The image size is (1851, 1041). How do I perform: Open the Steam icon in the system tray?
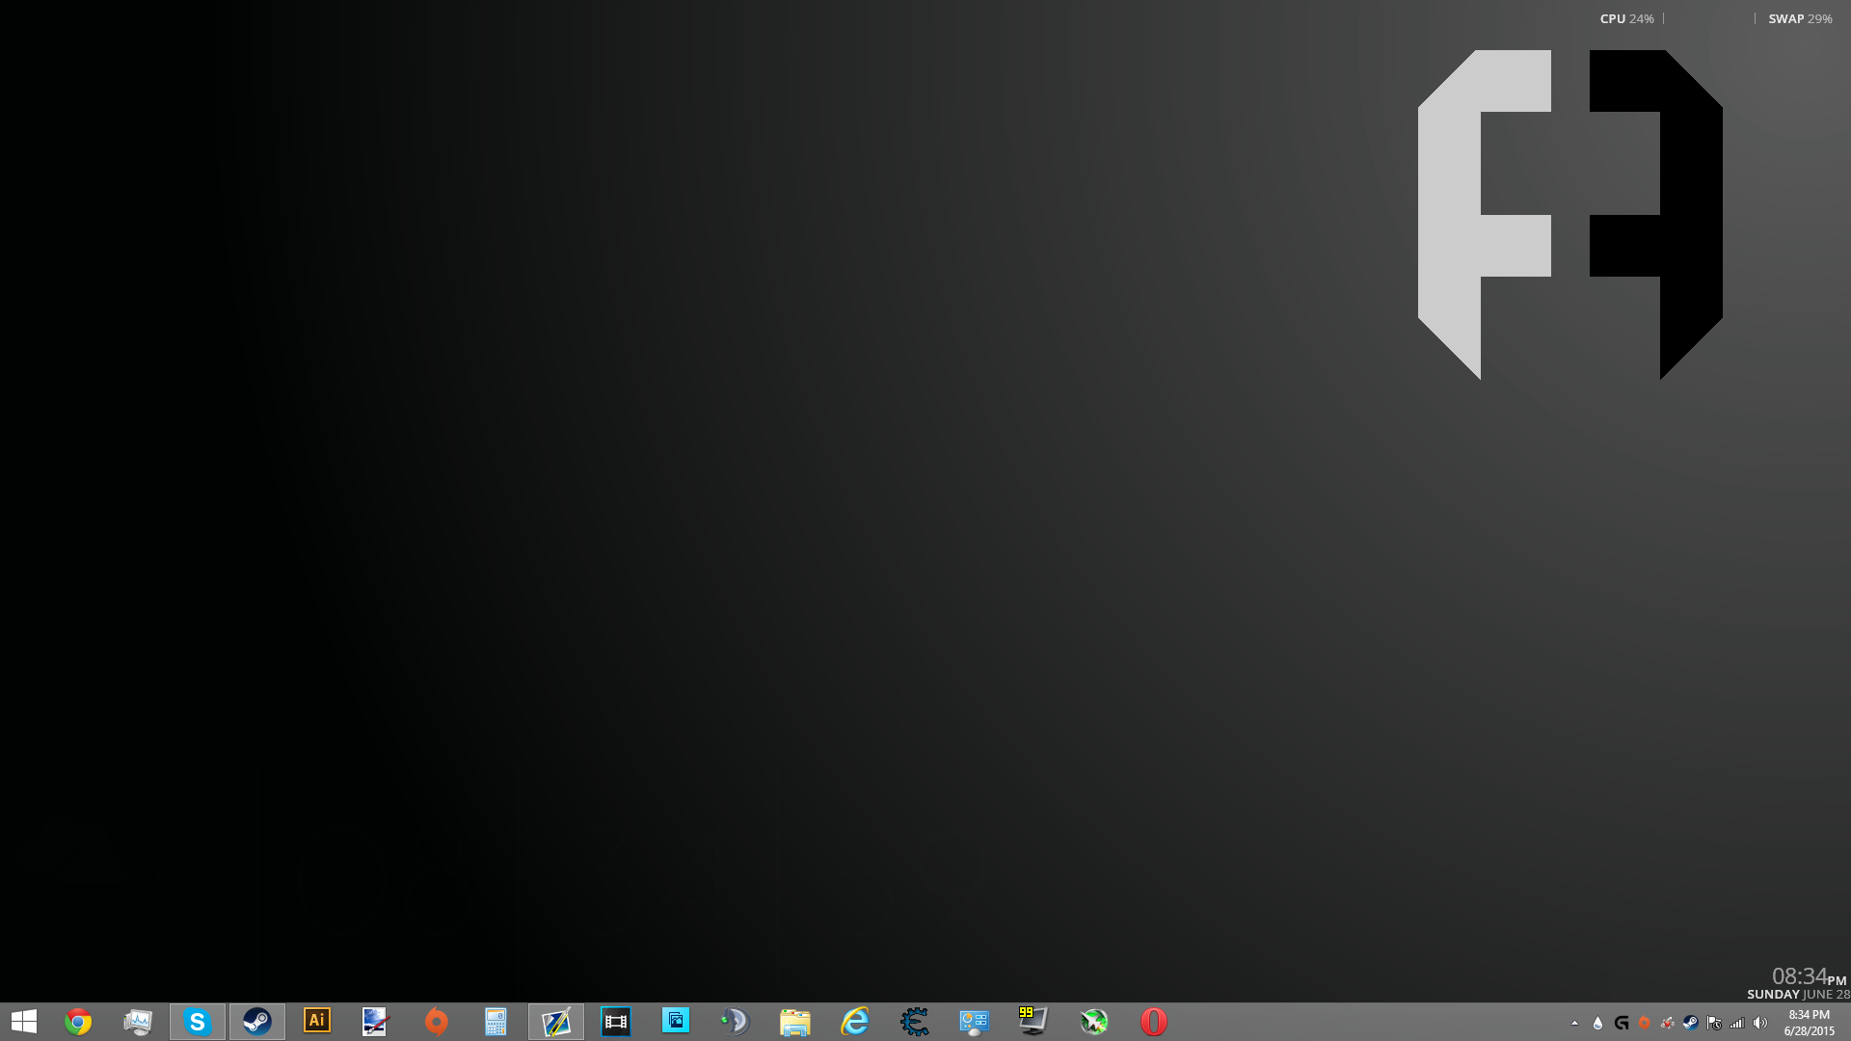(1691, 1024)
